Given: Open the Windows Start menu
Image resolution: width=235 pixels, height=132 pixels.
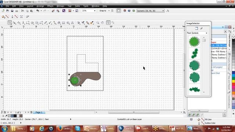Looking at the screenshot, I should click(5, 129).
